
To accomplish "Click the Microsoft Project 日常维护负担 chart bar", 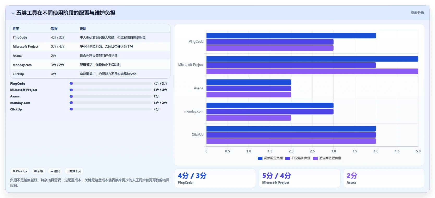I will 291,65.
